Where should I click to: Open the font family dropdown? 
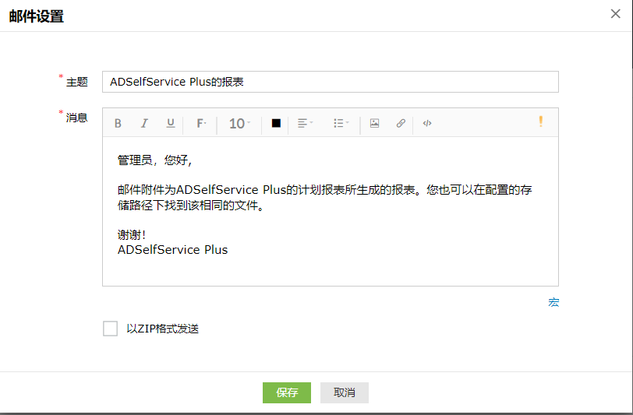201,123
